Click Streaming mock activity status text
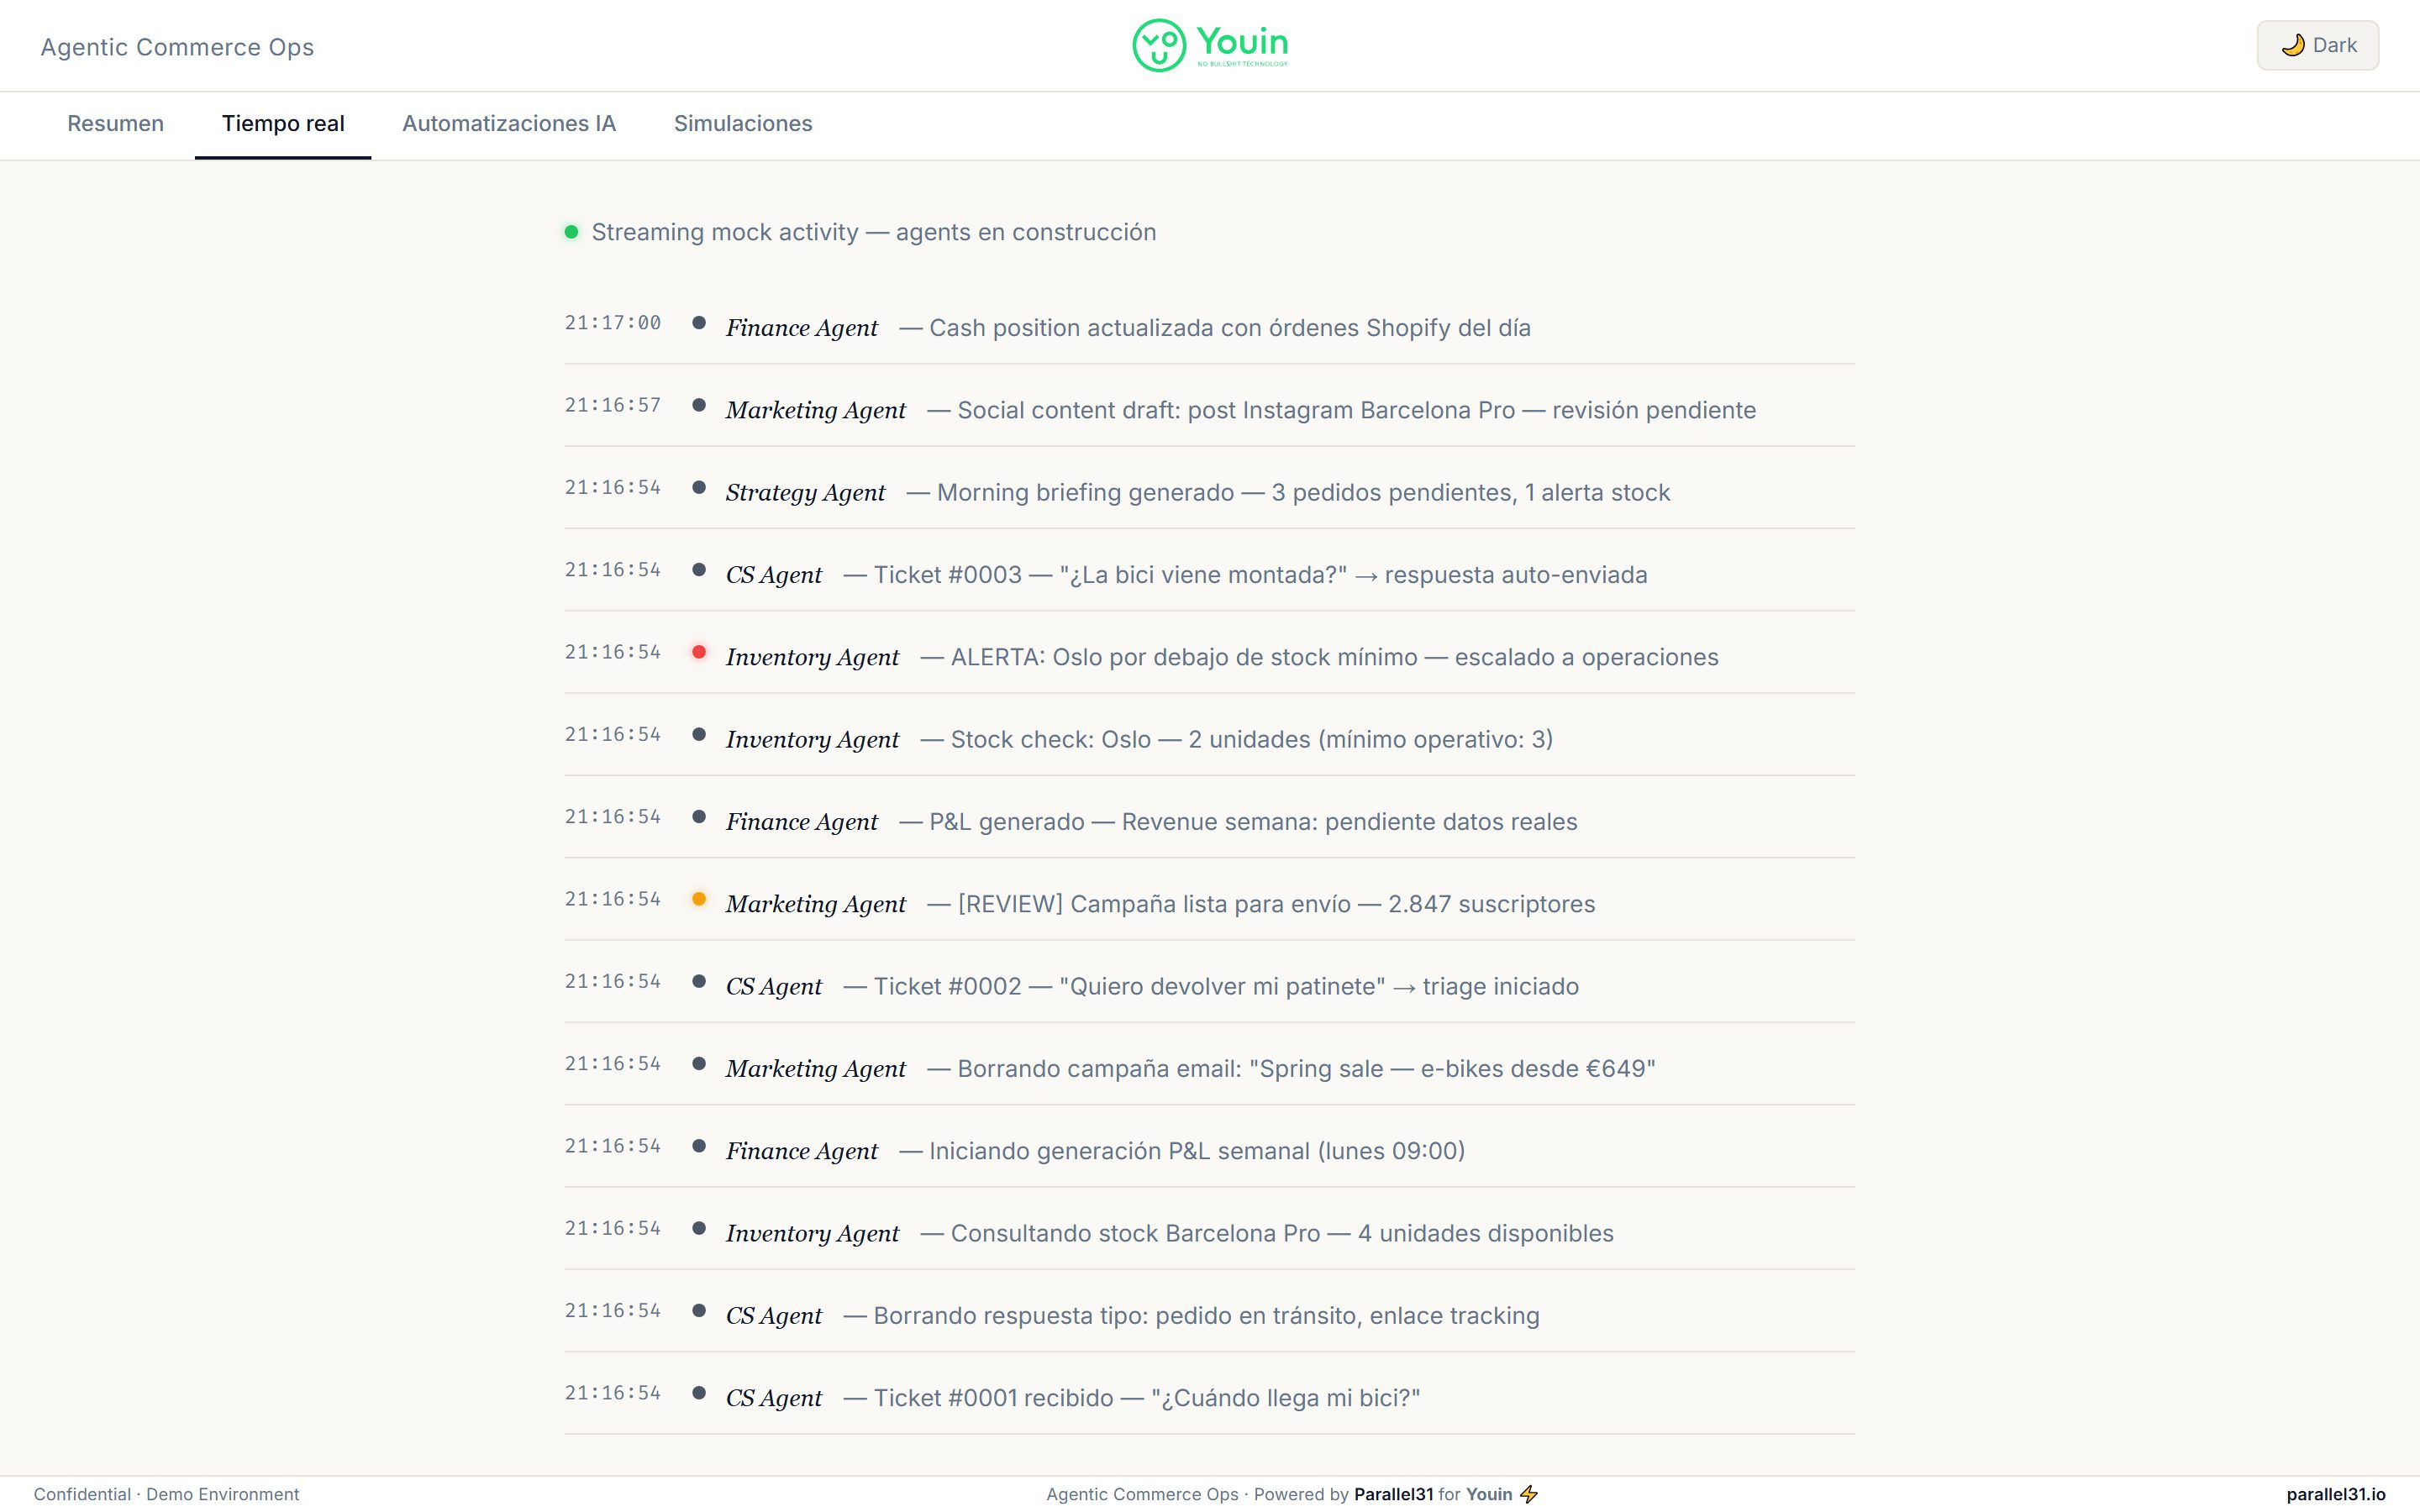The height and width of the screenshot is (1512, 2420). [874, 232]
